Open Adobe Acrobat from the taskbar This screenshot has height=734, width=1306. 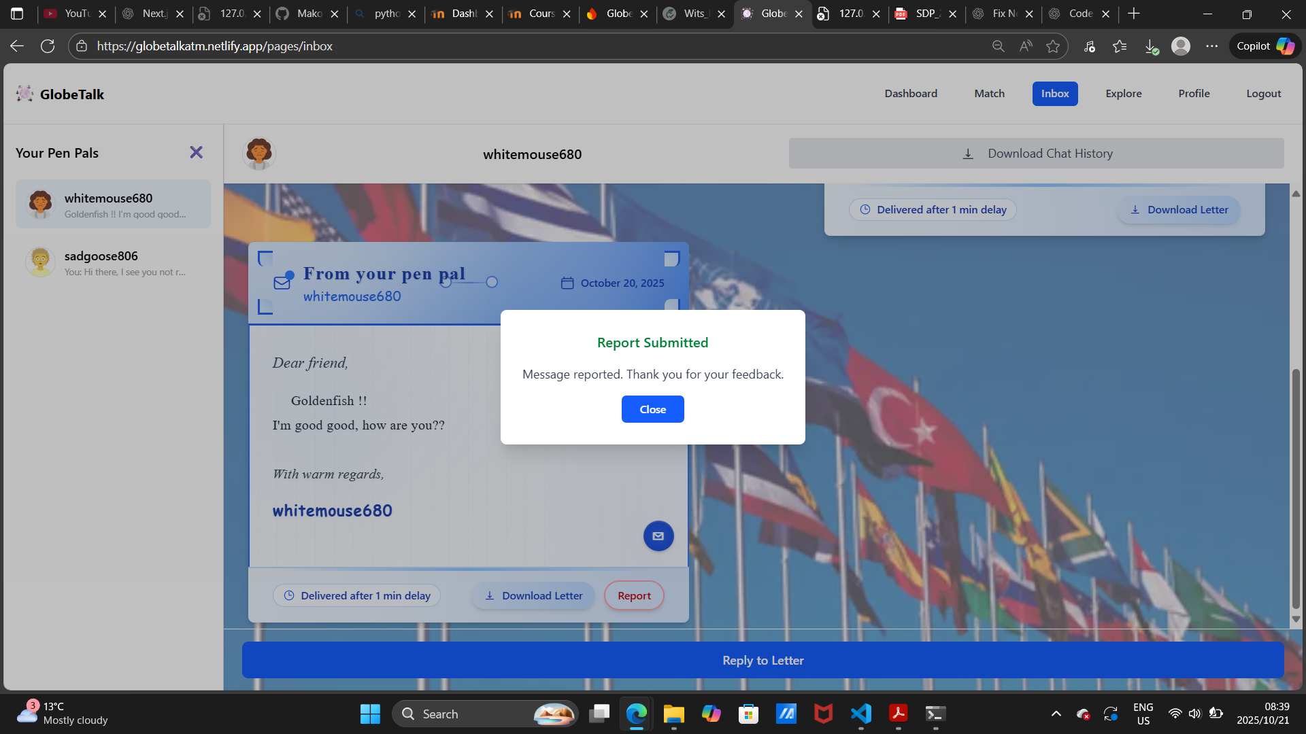[x=898, y=714]
